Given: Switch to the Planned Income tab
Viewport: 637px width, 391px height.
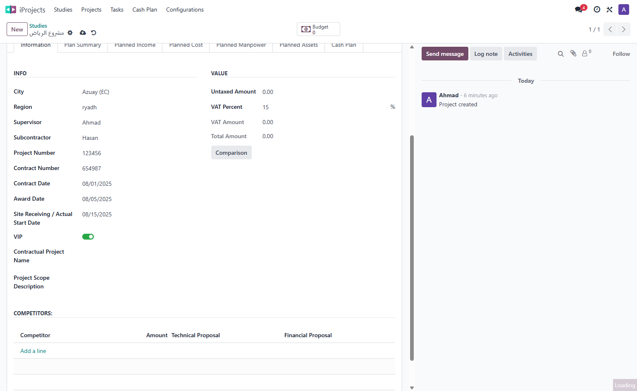Looking at the screenshot, I should click(x=135, y=46).
